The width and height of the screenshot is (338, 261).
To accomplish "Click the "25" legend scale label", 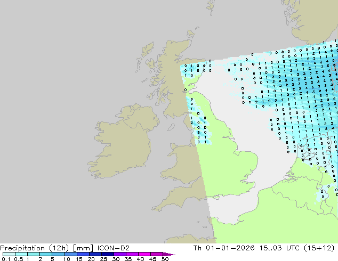I will [103, 259].
